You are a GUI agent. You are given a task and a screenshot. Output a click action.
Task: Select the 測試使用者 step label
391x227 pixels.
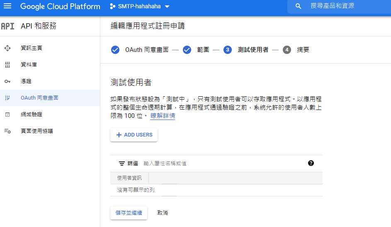(253, 50)
